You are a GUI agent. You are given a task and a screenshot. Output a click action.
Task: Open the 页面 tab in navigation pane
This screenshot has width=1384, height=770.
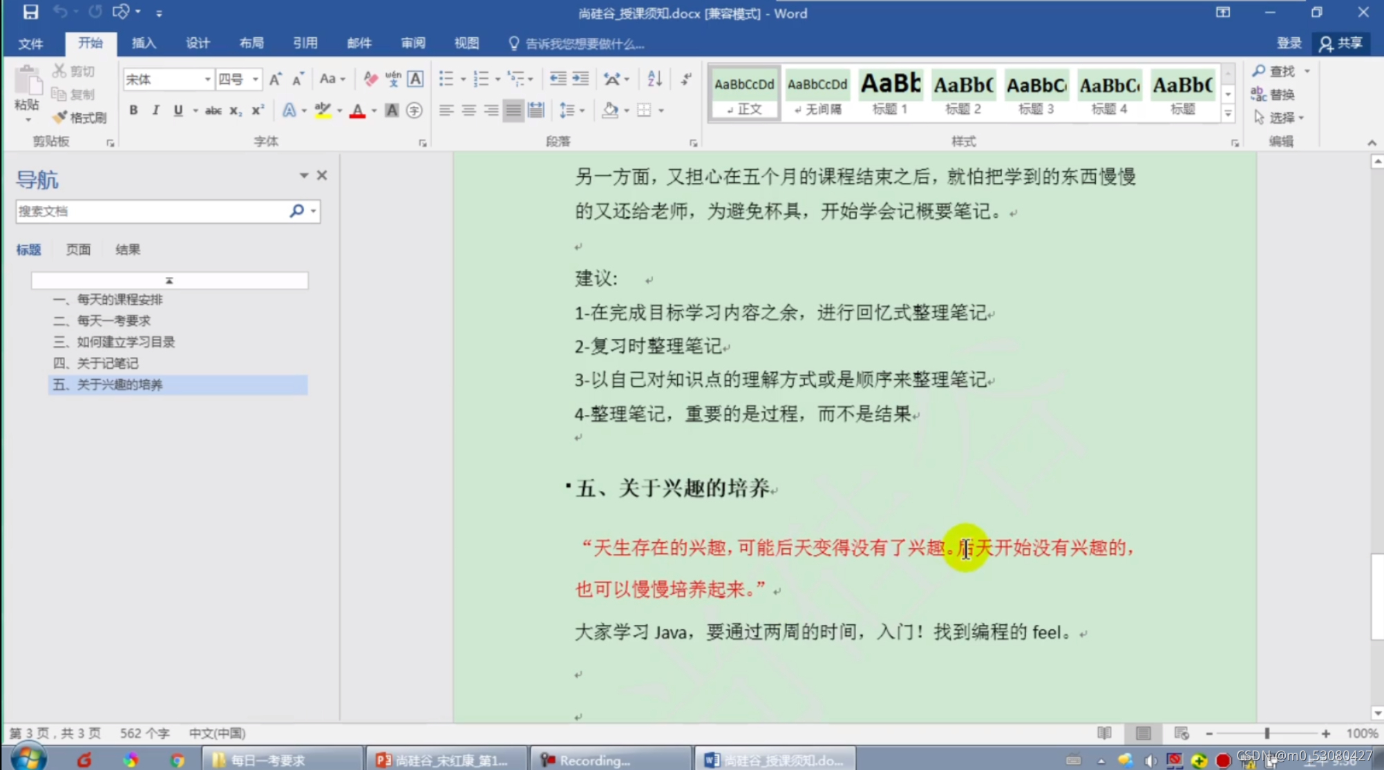[78, 249]
